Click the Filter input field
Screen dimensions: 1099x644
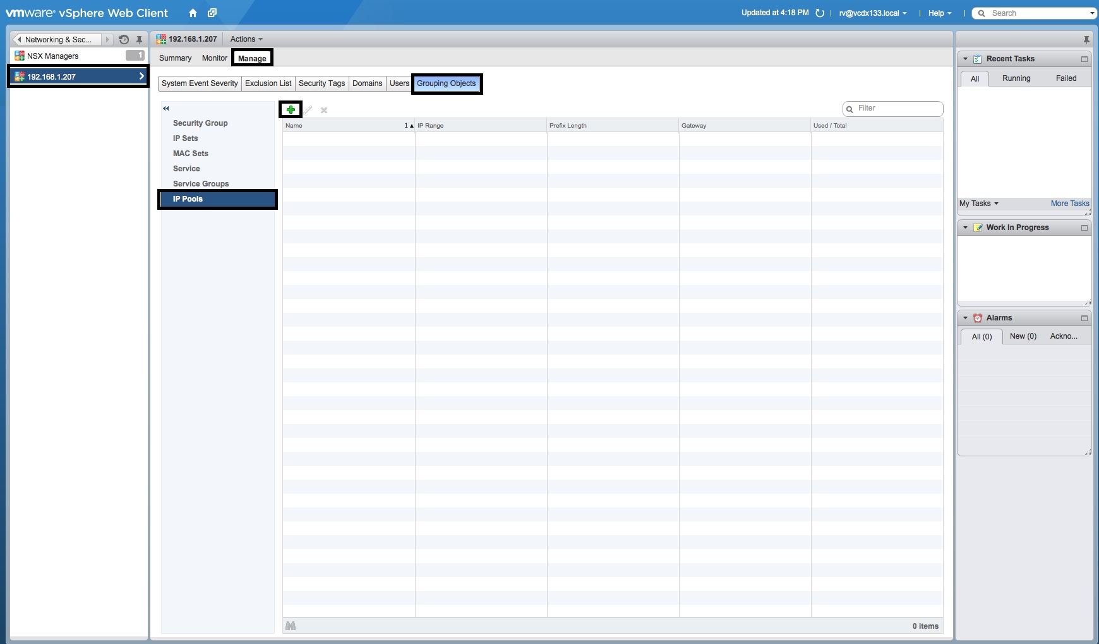[x=897, y=109]
